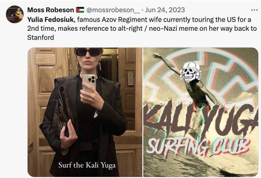
Task: Open the left mirror selfie image
Action: pos(85,112)
